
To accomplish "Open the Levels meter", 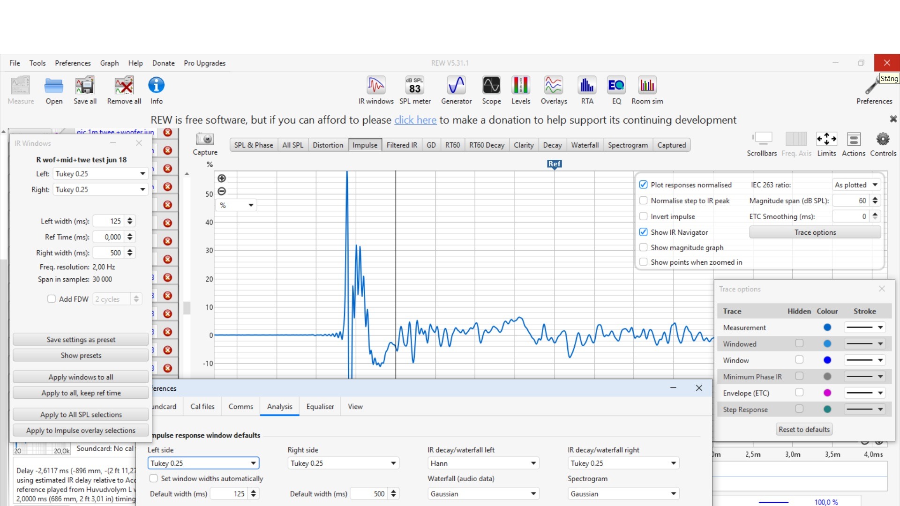I will (x=520, y=90).
